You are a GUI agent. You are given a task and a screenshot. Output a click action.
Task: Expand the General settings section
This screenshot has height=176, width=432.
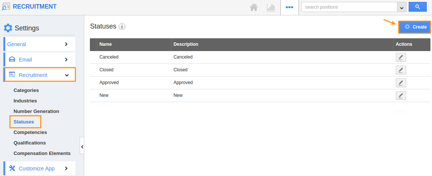(x=39, y=44)
